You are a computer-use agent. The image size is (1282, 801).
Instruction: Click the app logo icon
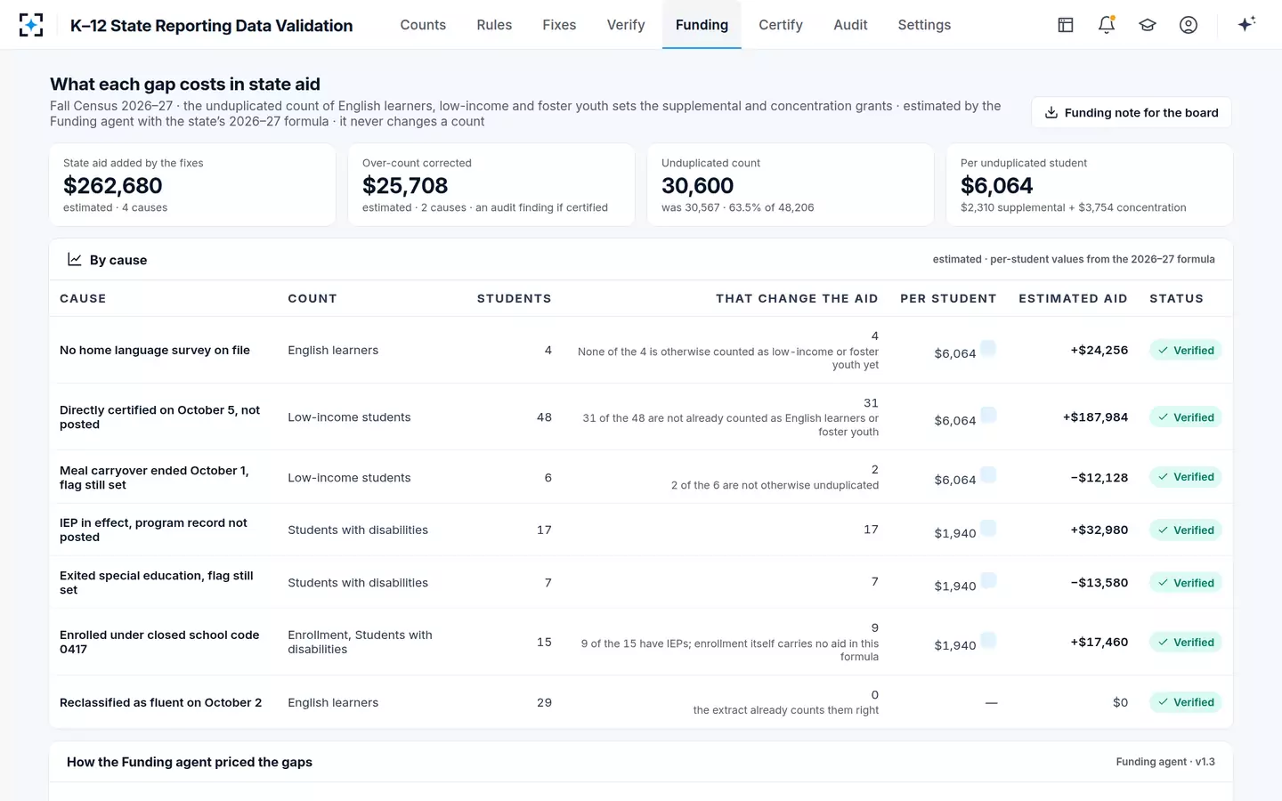point(31,25)
